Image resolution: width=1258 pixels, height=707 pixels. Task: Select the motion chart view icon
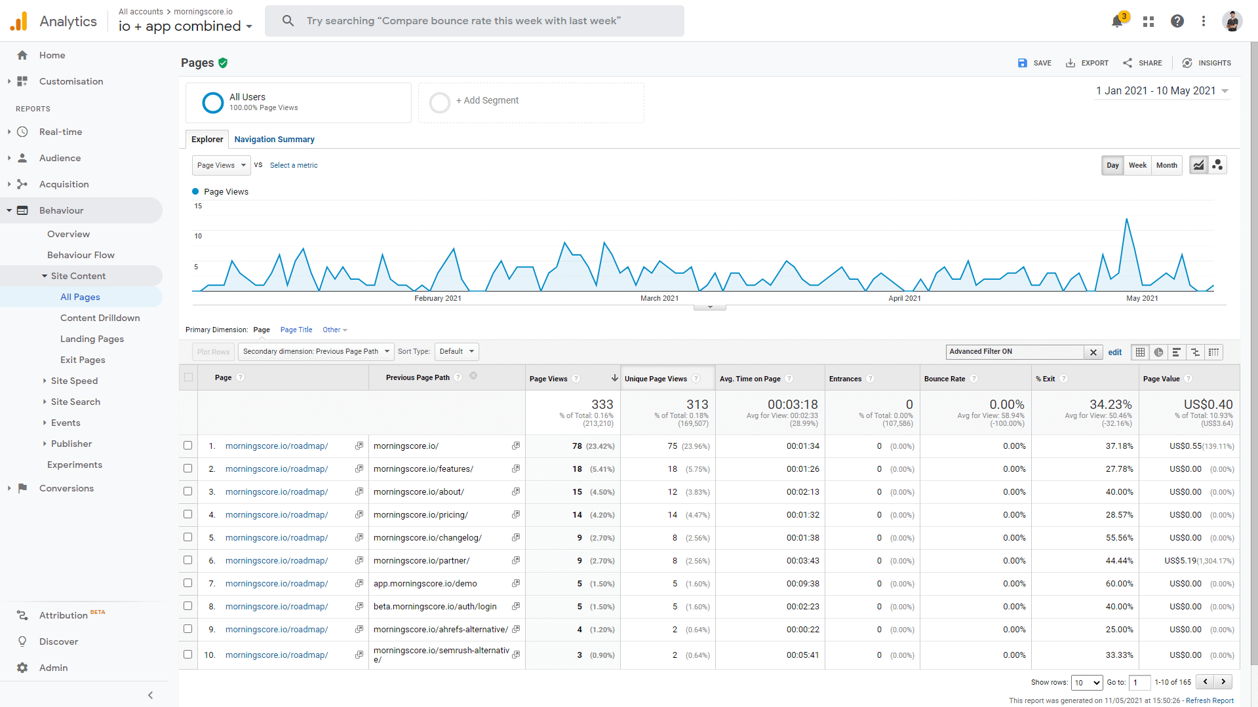(1217, 165)
